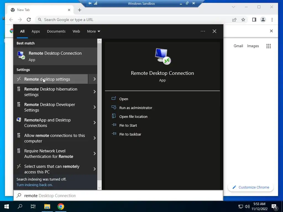Open Google apps grid
The image size is (283, 212).
(x=269, y=46)
